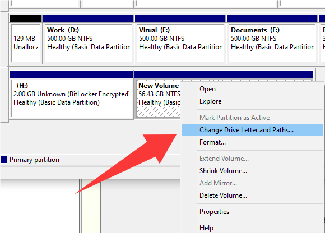Choose Explore from context menu
The height and width of the screenshot is (233, 325).
pyautogui.click(x=252, y=101)
